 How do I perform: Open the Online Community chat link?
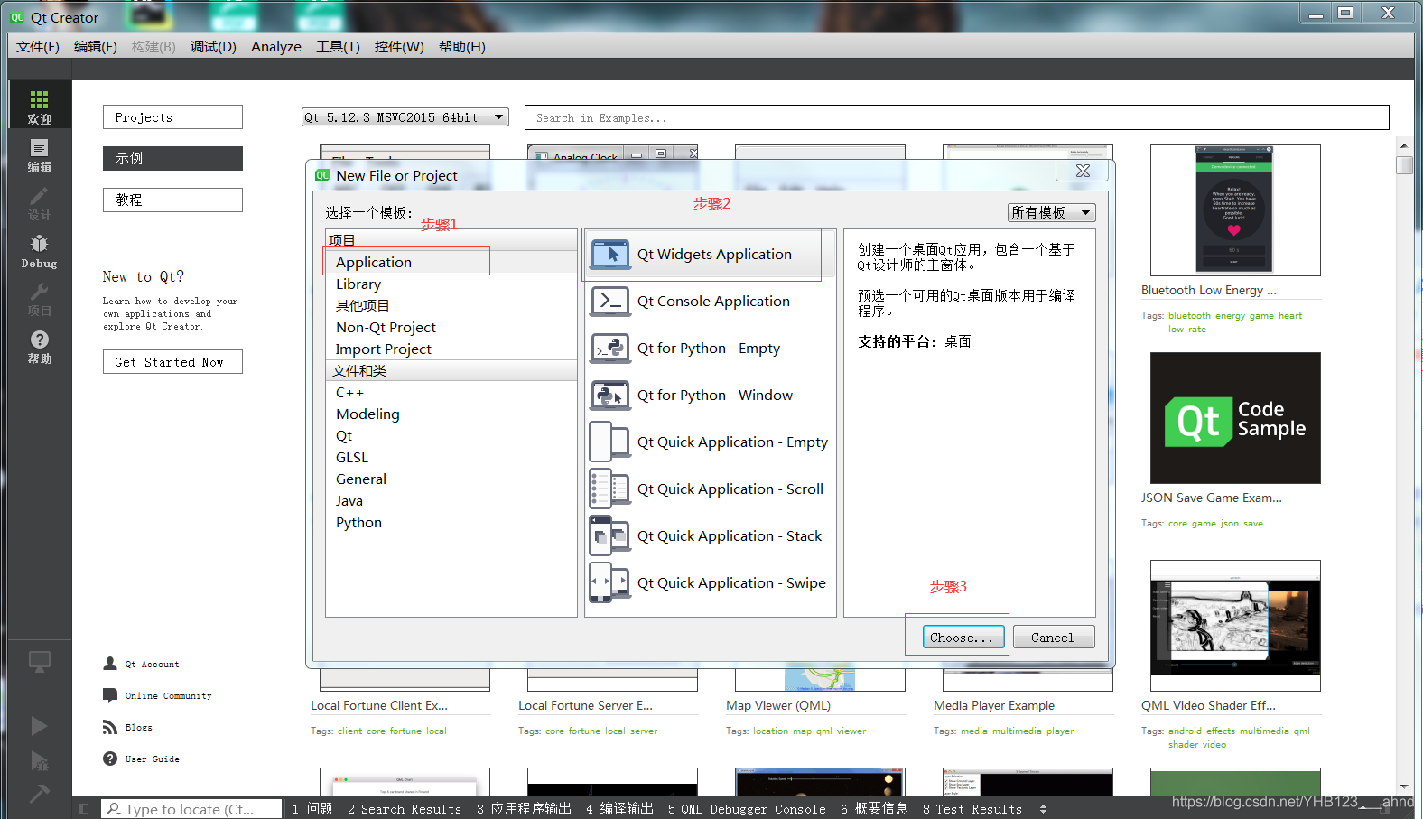point(157,695)
